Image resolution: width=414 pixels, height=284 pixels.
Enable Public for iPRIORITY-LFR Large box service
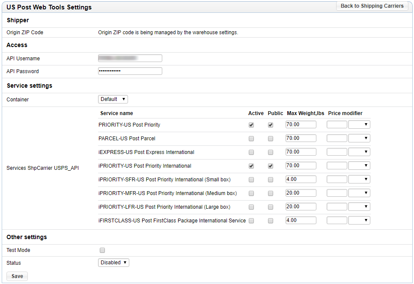271,207
